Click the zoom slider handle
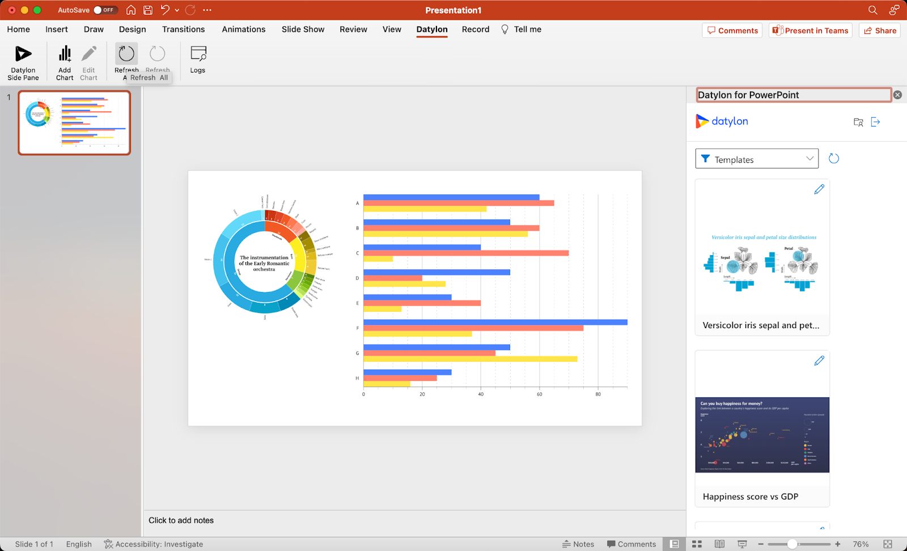The image size is (907, 551). coord(792,544)
